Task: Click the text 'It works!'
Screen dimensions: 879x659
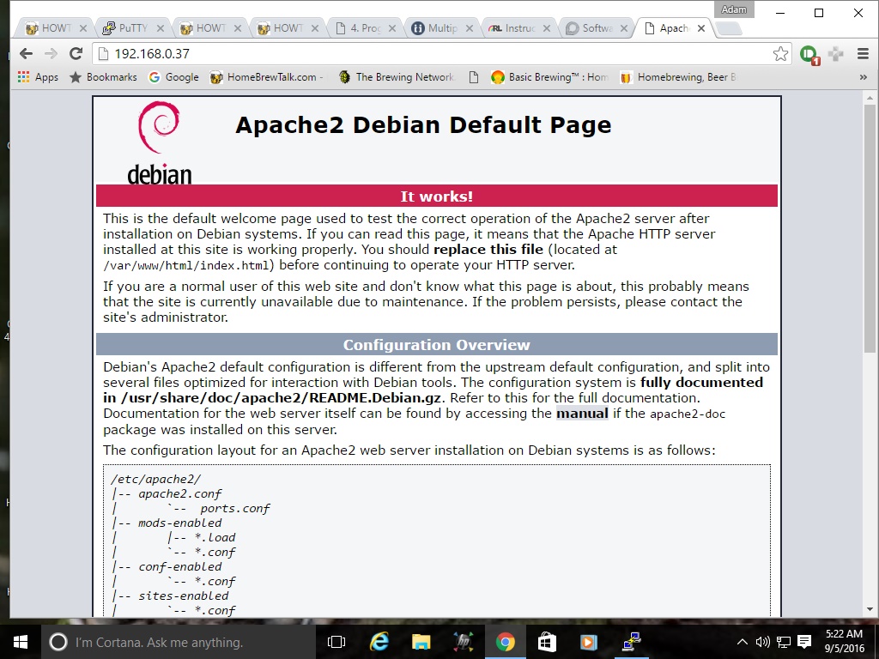Action: click(x=437, y=196)
